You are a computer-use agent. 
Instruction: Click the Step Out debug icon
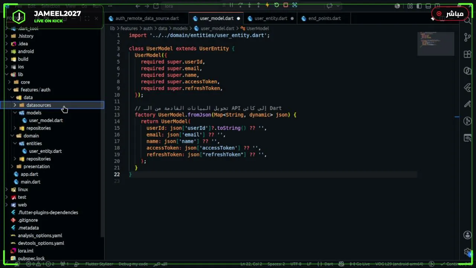pos(258,5)
